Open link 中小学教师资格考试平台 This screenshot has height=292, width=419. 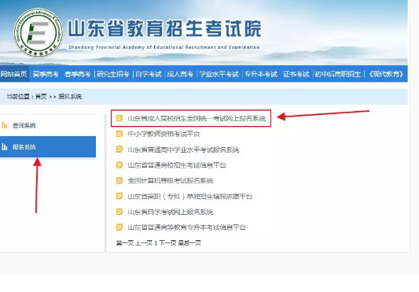pos(164,134)
